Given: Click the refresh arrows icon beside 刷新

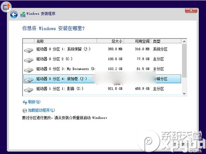Looking at the screenshot, I should coord(25,102).
